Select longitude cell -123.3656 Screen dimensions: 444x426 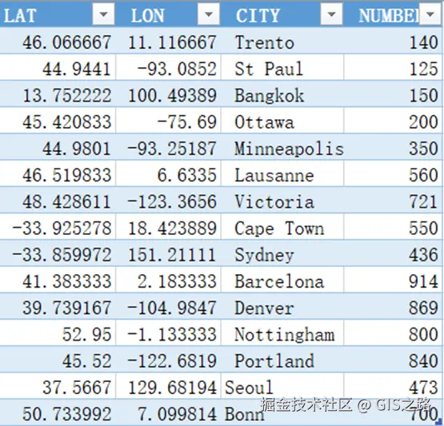click(168, 200)
